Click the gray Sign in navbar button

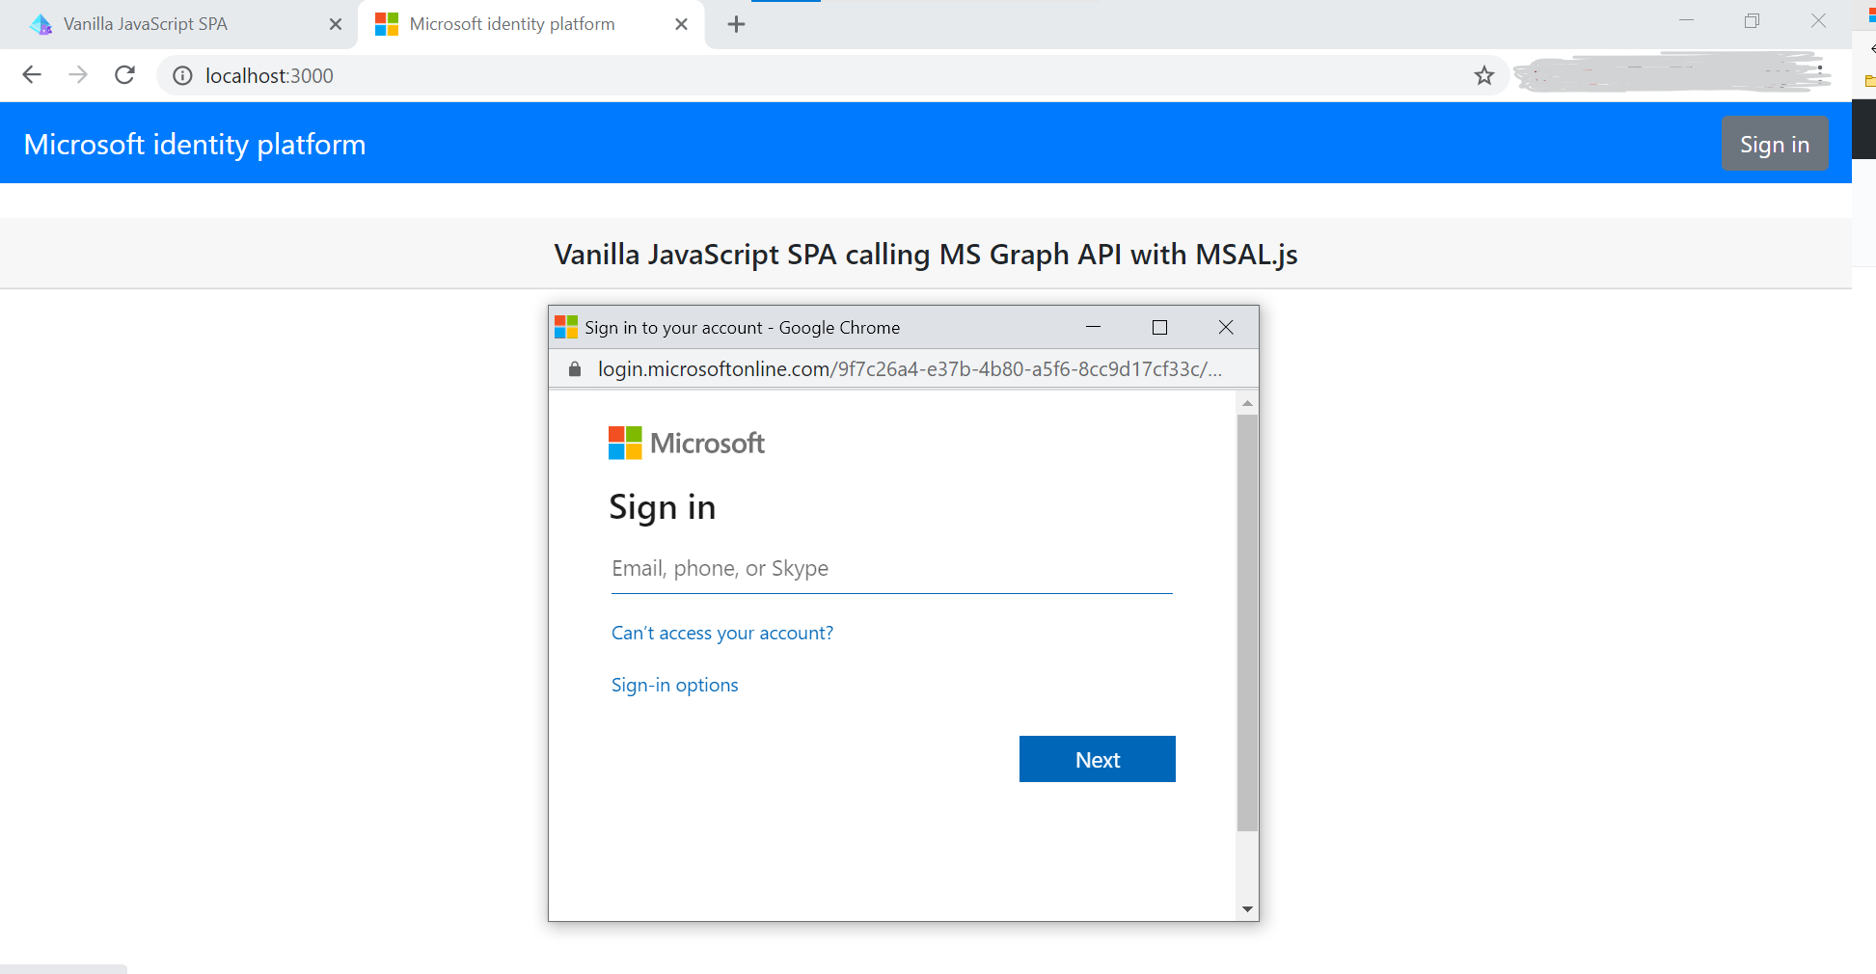1775,144
